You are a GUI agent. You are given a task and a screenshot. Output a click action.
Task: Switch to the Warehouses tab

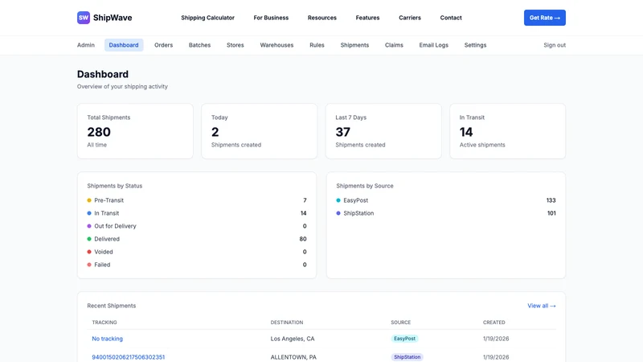pyautogui.click(x=276, y=45)
